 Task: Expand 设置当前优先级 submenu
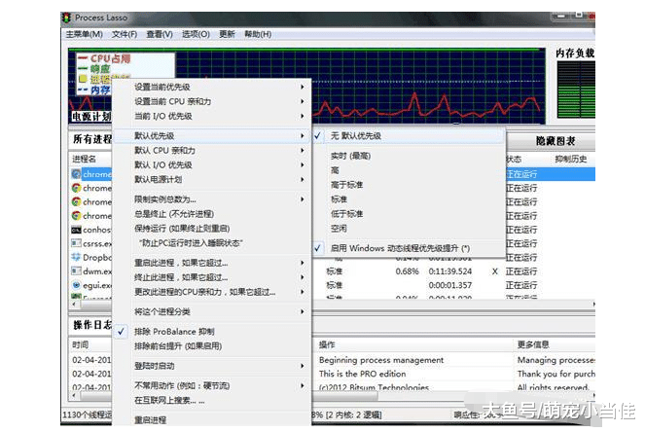coord(212,87)
